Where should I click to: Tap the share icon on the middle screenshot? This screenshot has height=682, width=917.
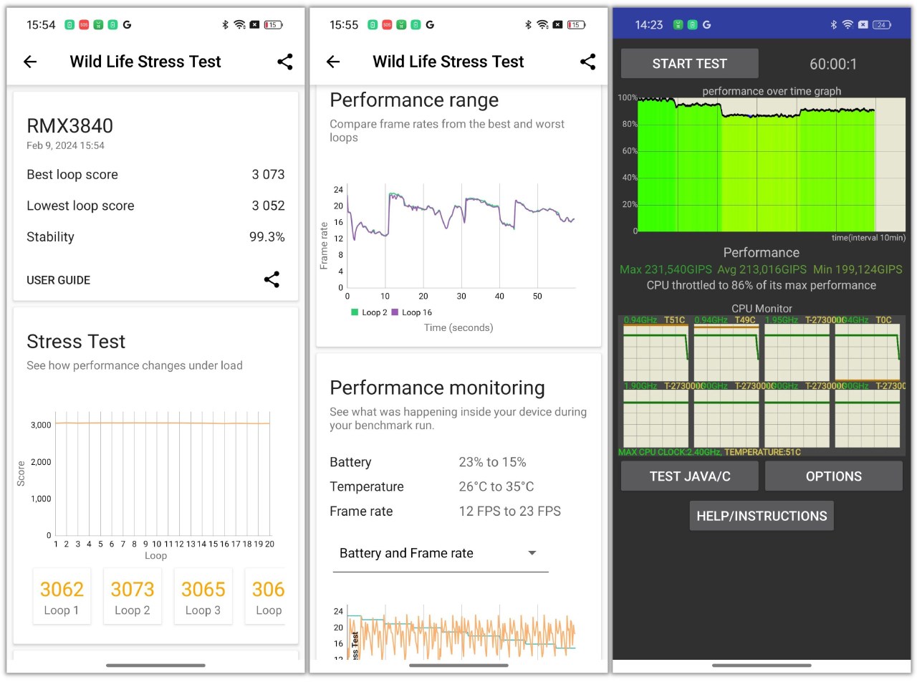click(587, 62)
